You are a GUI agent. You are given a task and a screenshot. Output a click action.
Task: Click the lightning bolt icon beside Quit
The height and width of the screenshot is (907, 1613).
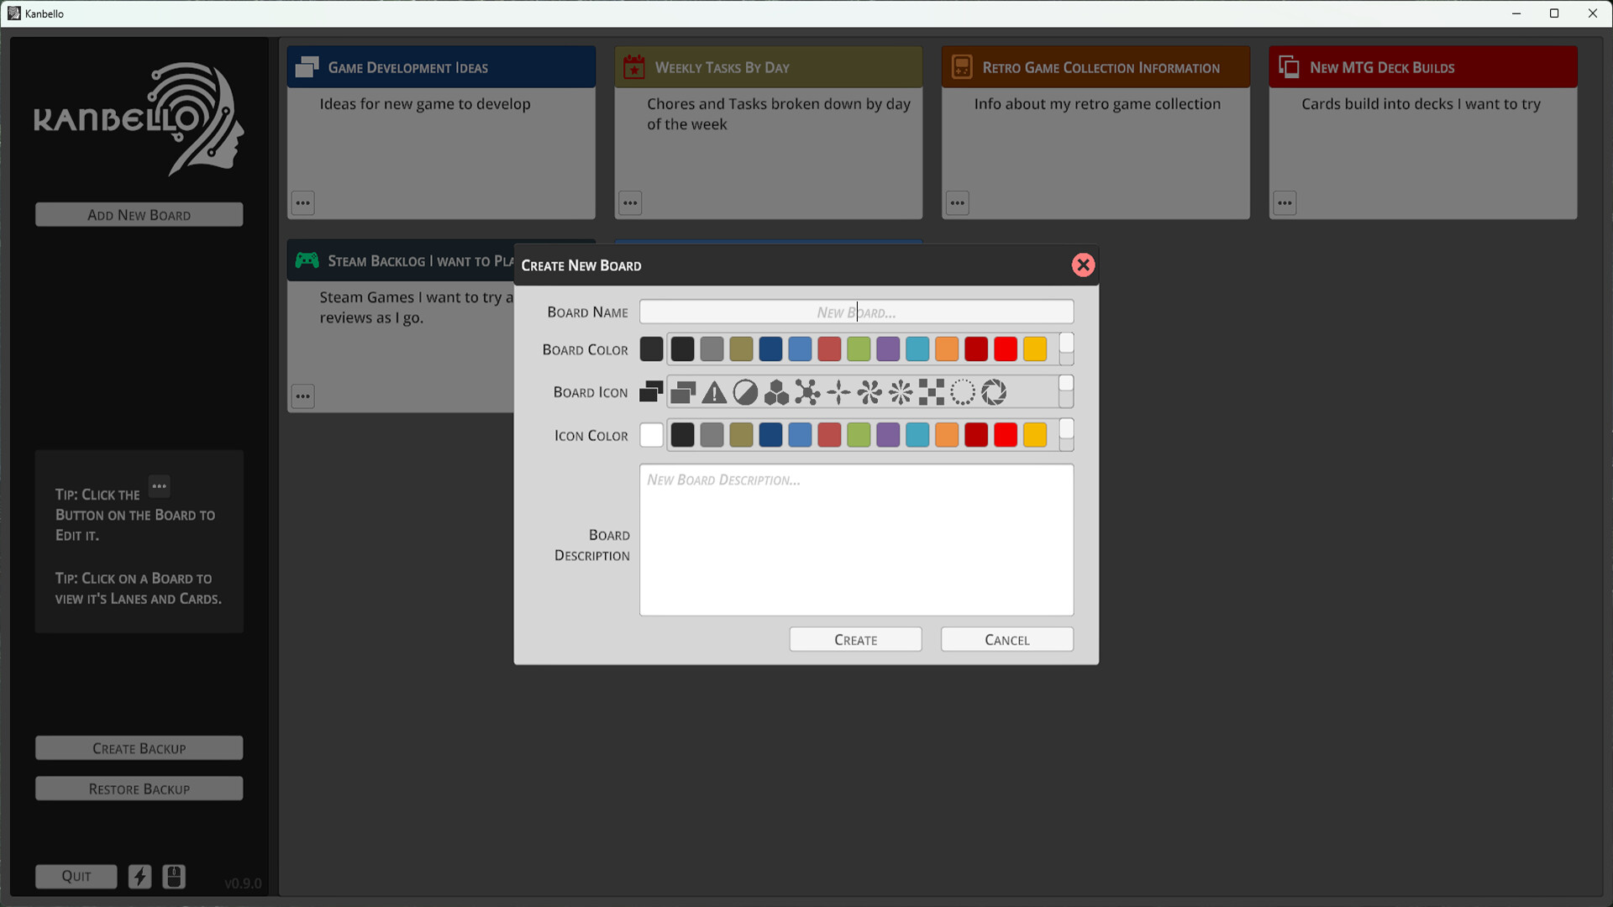click(x=139, y=876)
